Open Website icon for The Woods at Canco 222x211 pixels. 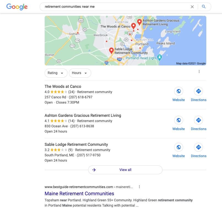(x=178, y=91)
